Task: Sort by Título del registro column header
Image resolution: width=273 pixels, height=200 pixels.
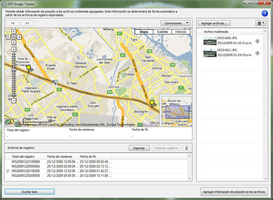Action: [x=28, y=157]
